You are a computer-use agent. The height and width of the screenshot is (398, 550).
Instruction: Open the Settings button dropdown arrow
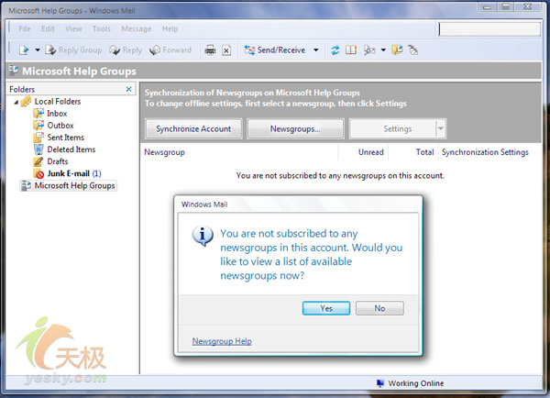click(x=441, y=128)
